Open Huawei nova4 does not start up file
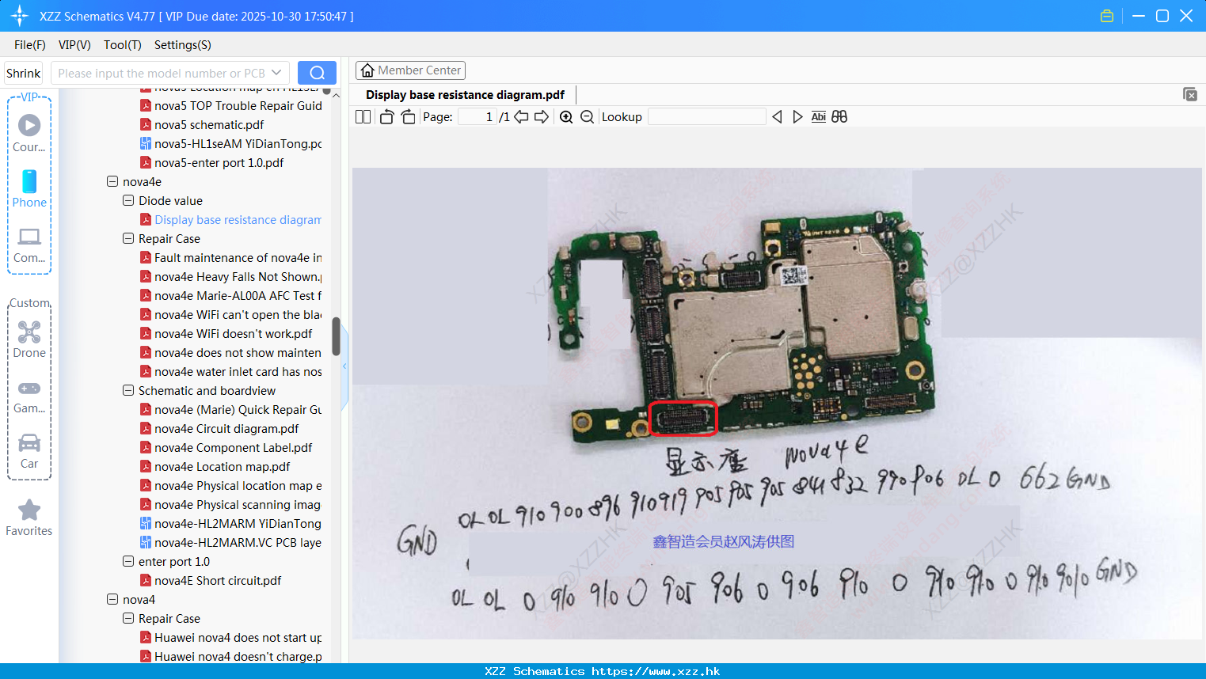This screenshot has height=679, width=1206. click(x=238, y=638)
